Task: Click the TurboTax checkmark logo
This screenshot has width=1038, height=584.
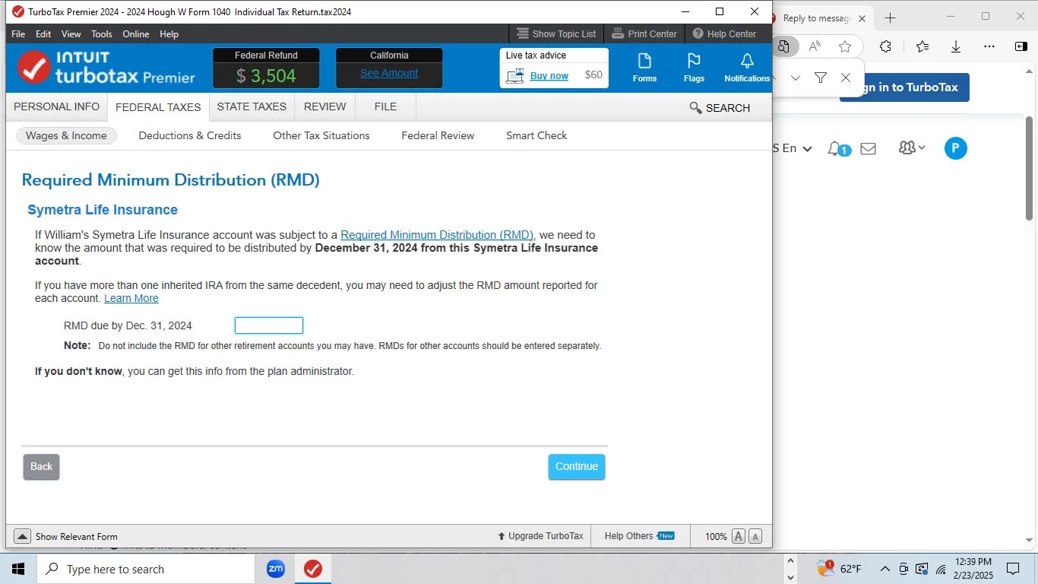Action: [x=34, y=68]
